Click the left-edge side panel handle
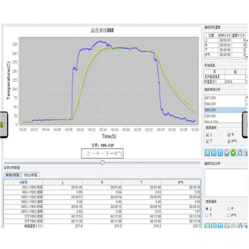The width and height of the screenshot is (249, 249). tap(4, 125)
